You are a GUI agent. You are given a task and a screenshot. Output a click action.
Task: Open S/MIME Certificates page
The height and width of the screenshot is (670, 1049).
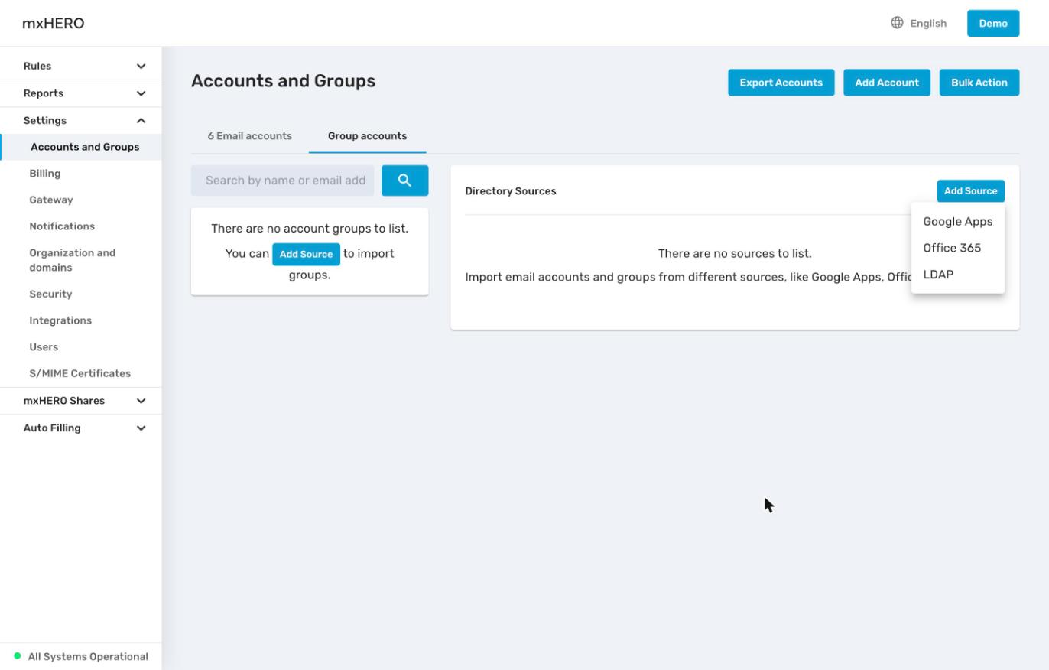(81, 373)
